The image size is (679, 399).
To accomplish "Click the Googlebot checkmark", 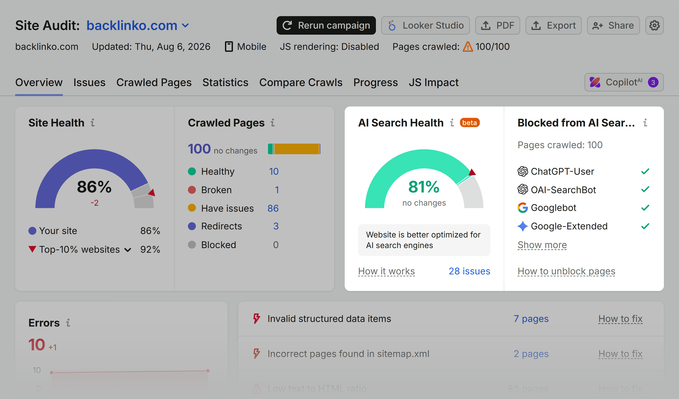I will [645, 208].
